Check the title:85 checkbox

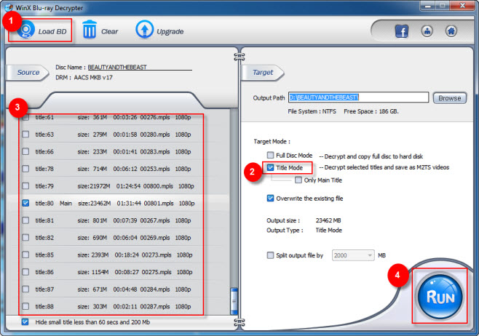click(x=25, y=255)
